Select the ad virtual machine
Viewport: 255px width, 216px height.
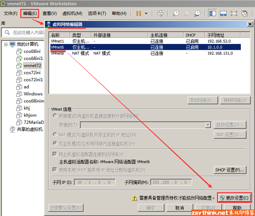pyautogui.click(x=26, y=87)
